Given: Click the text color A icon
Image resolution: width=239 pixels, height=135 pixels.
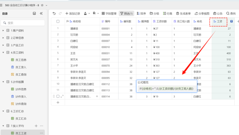Looking at the screenshot, I should [x=86, y=13].
